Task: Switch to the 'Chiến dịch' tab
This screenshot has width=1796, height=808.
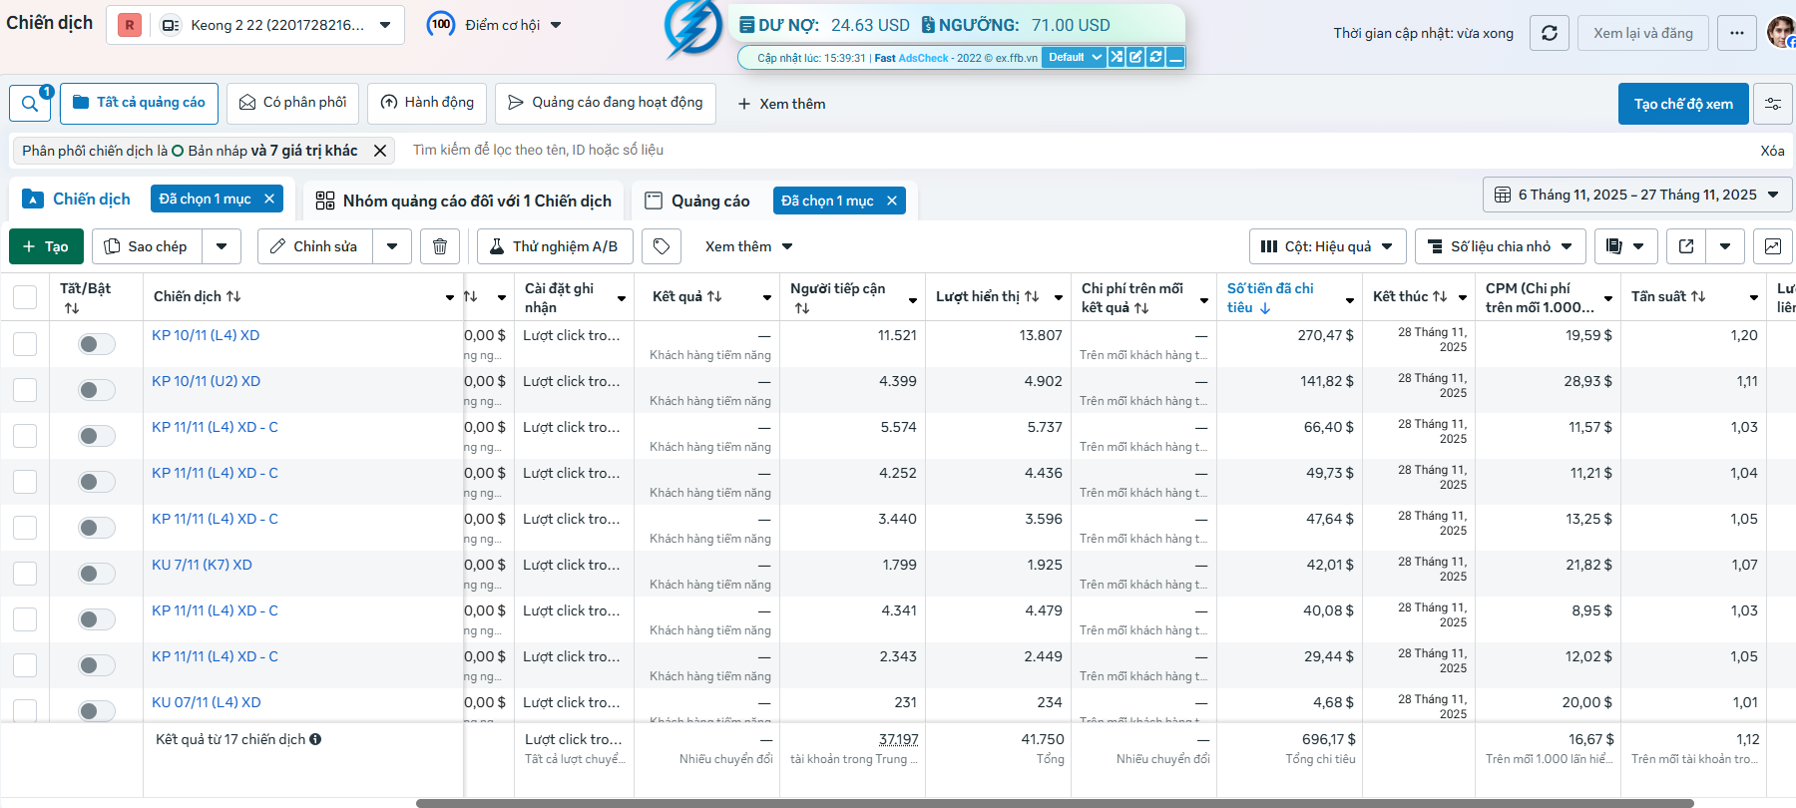Action: [91, 200]
